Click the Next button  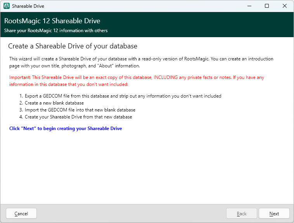(x=274, y=213)
